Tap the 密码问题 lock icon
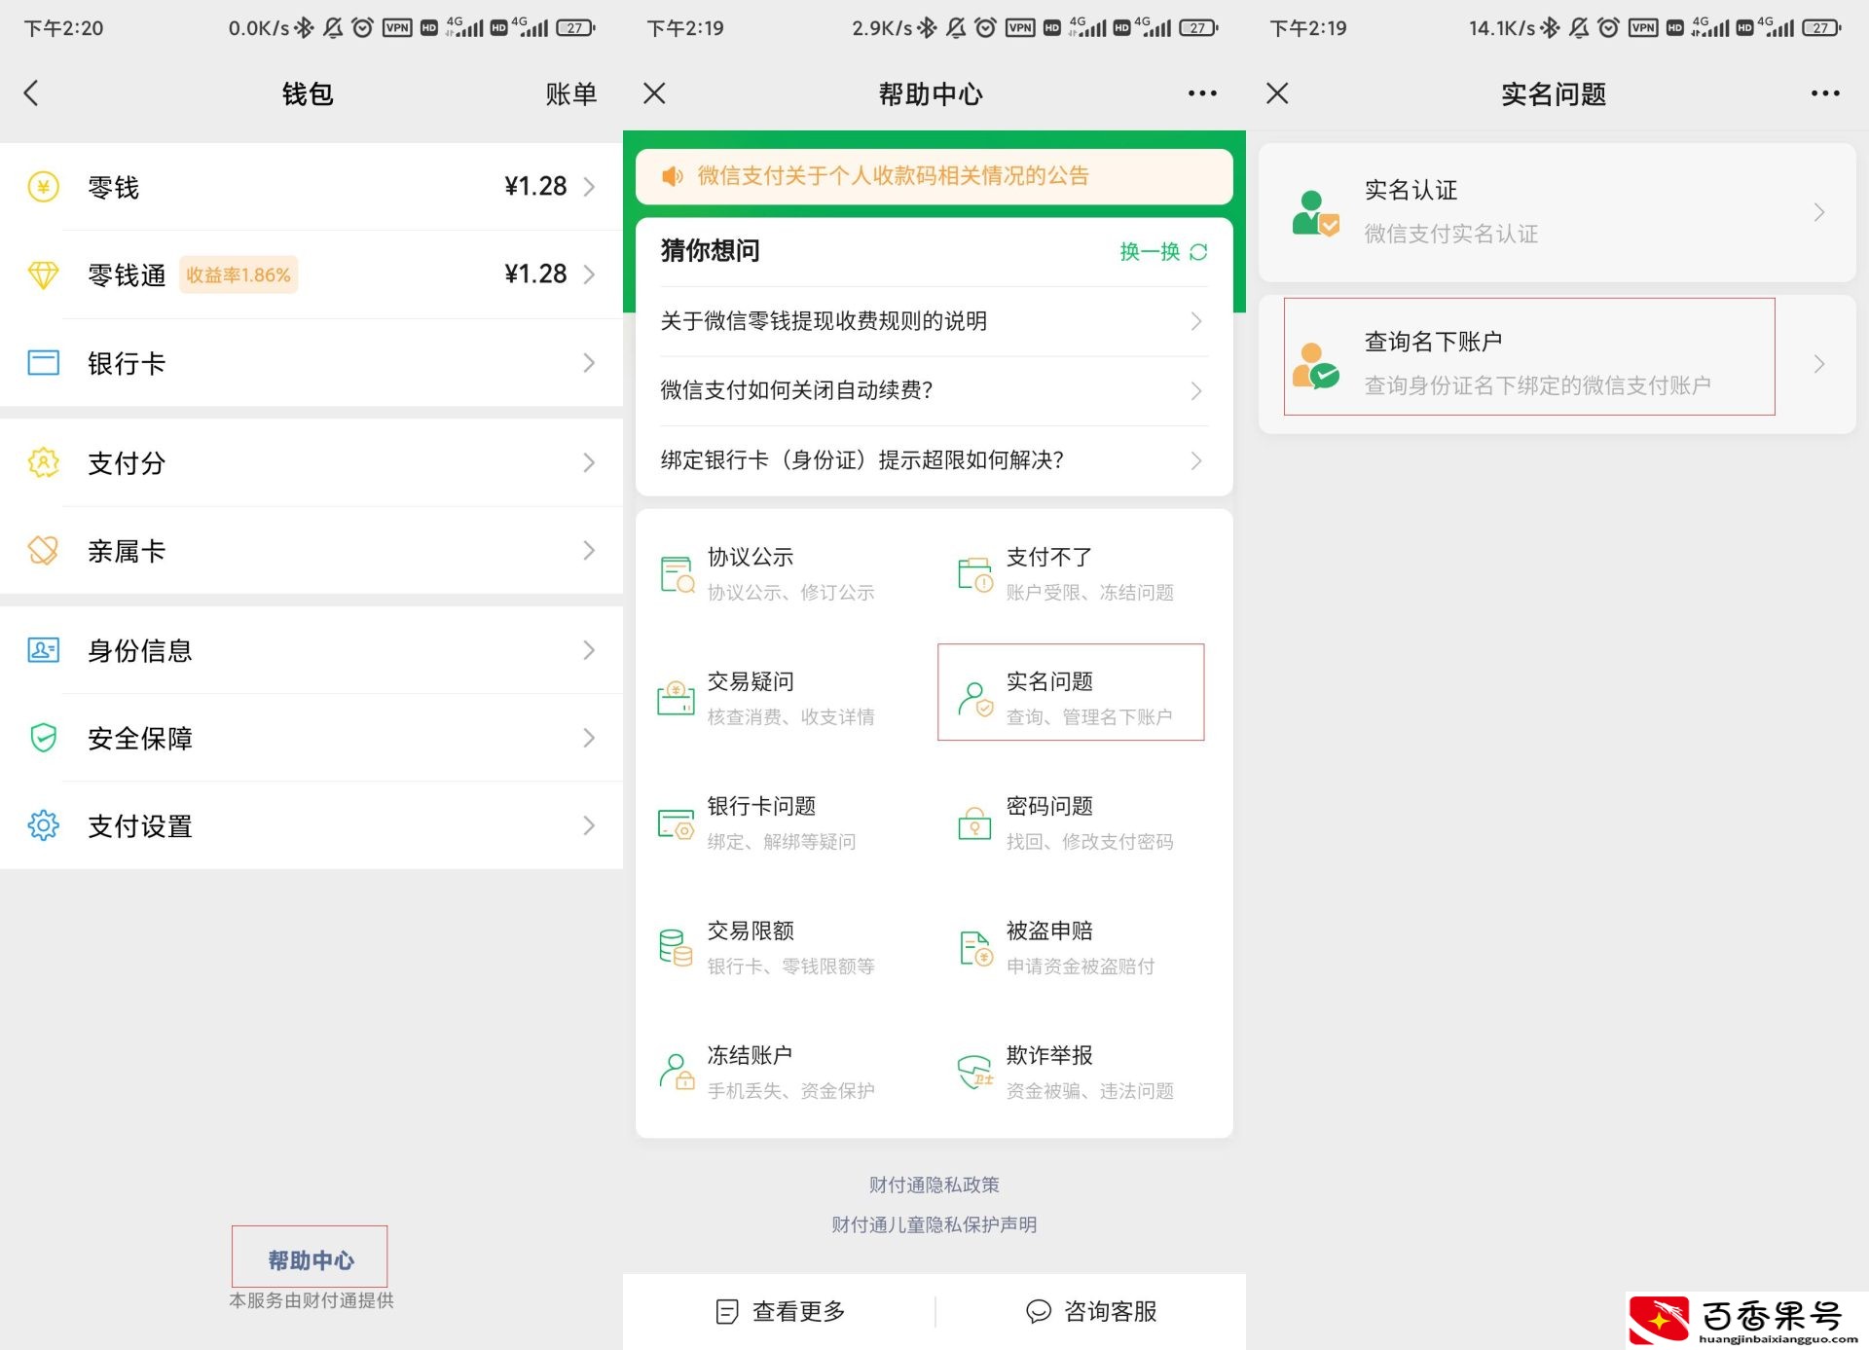The width and height of the screenshot is (1869, 1350). pyautogui.click(x=975, y=823)
